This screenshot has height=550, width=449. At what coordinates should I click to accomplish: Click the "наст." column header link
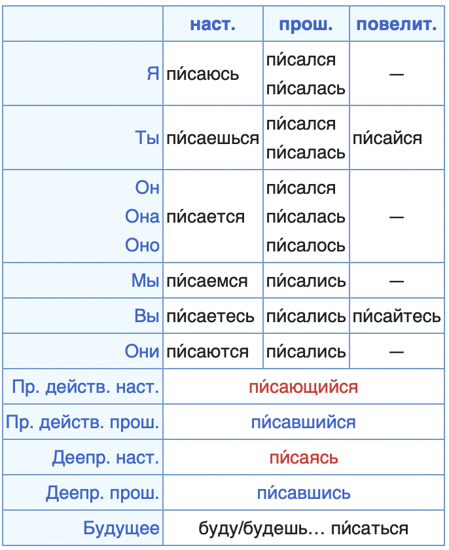point(212,25)
